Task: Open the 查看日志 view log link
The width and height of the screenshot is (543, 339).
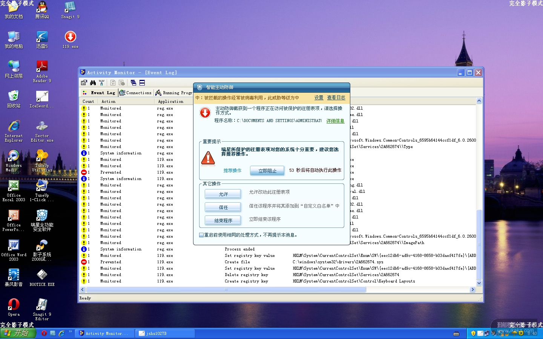Action: click(336, 98)
